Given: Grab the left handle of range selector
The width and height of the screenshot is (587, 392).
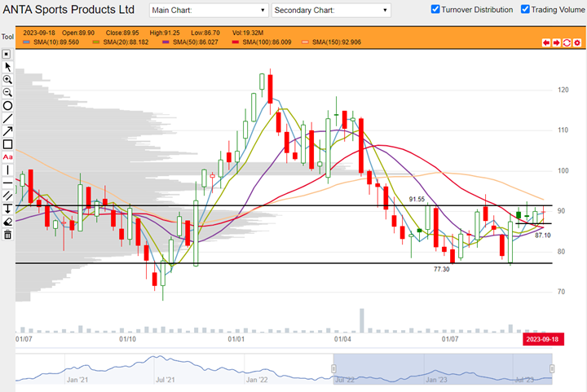Looking at the screenshot, I should 333,369.
